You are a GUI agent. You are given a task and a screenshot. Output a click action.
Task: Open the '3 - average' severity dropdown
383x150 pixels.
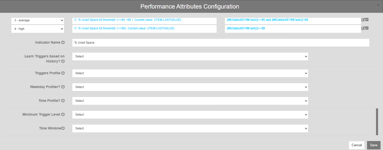[x=38, y=20]
